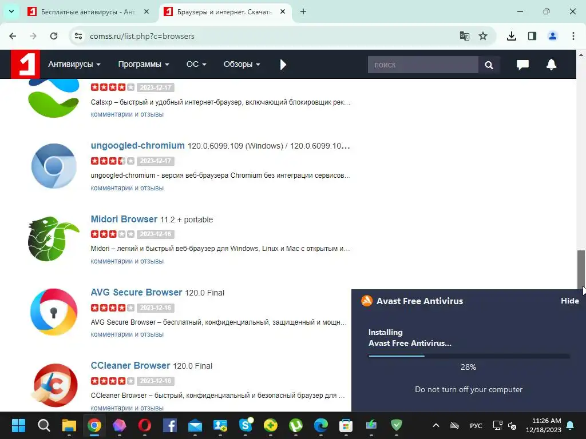Click the CCleaner Browser logo
The height and width of the screenshot is (439, 586).
pos(54,385)
